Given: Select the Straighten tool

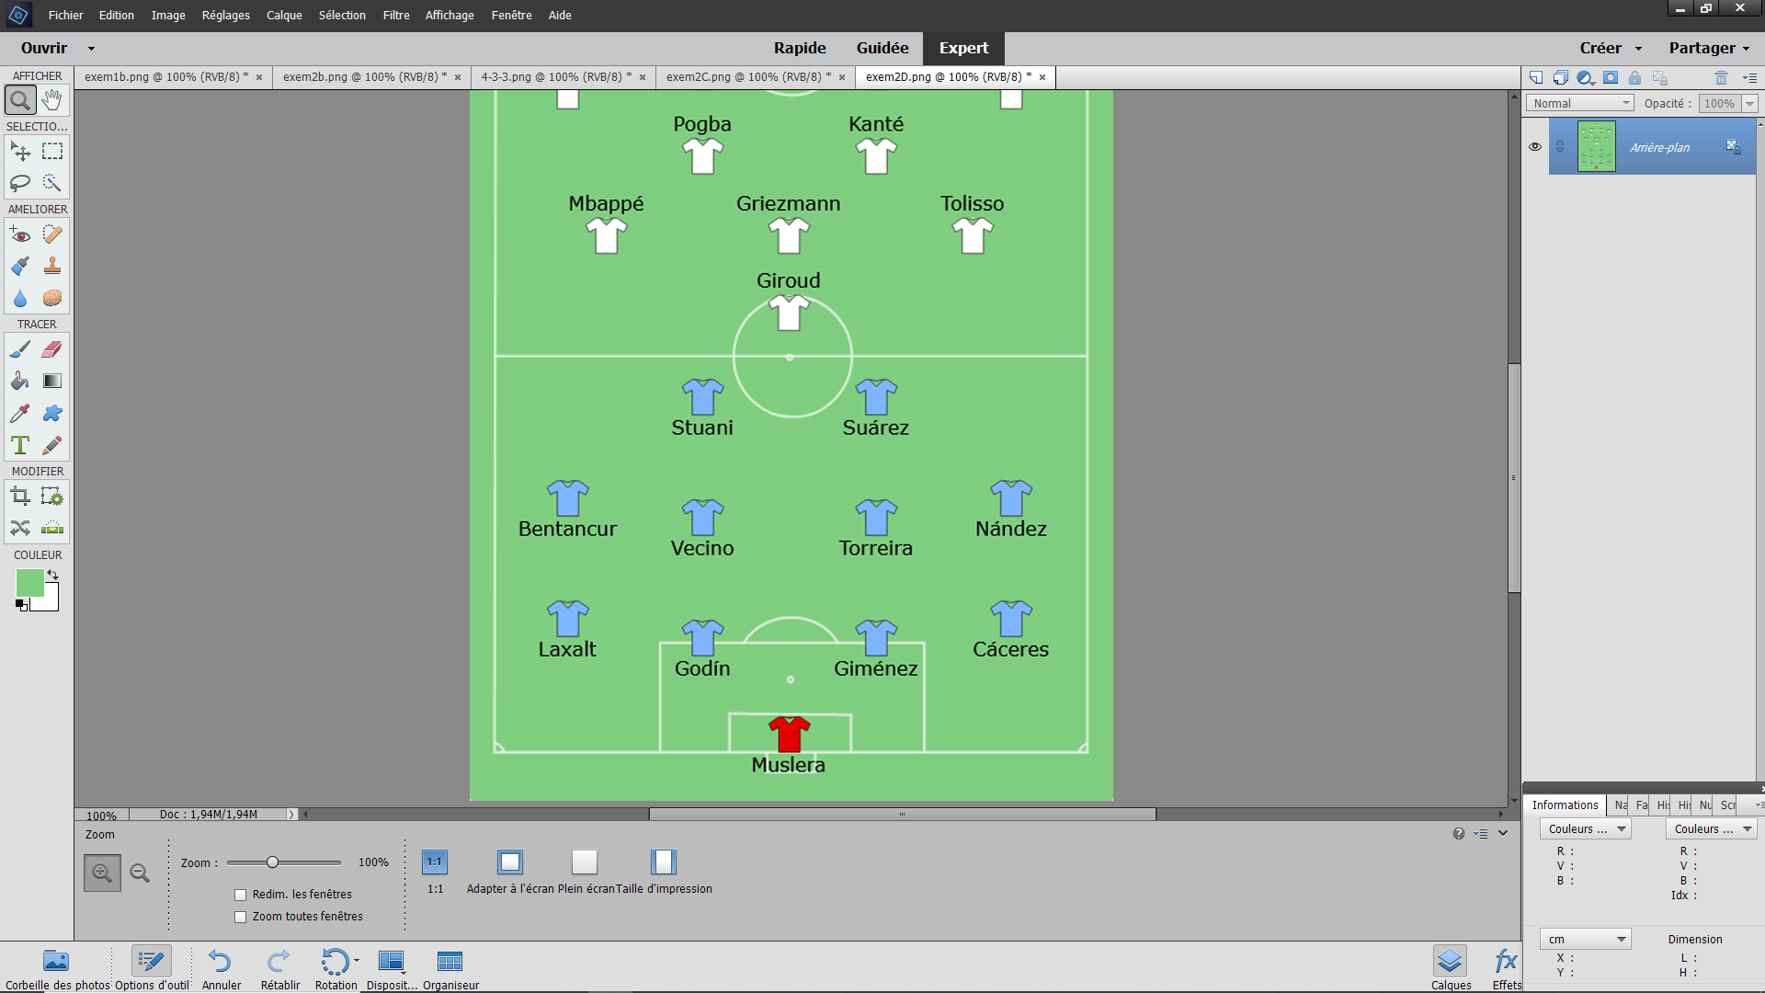Looking at the screenshot, I should (52, 528).
